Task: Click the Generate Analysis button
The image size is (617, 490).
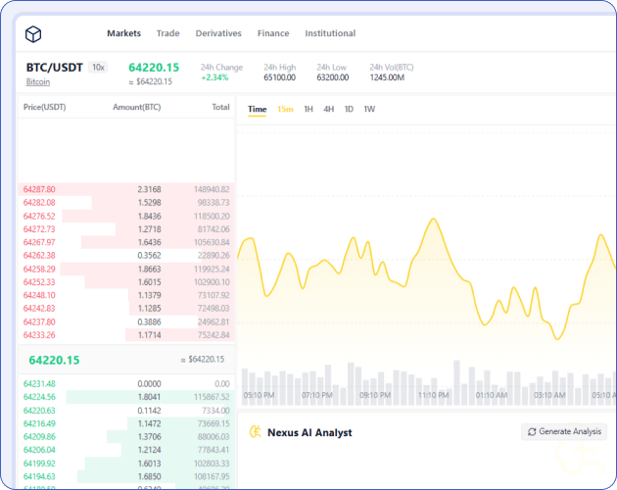Action: tap(564, 432)
